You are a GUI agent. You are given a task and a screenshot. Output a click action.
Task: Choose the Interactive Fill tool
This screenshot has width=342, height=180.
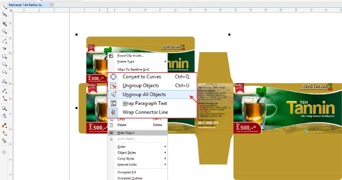tap(4, 133)
